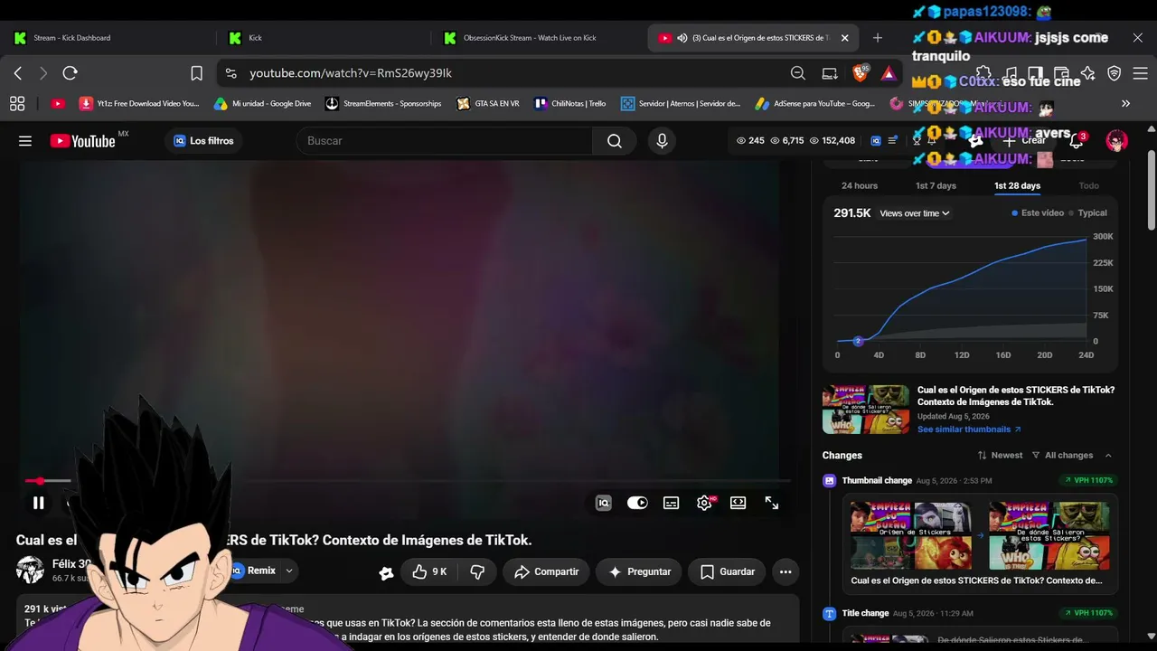The height and width of the screenshot is (651, 1157).
Task: Open the Yt1z Free Download Video bookmark
Action: tap(139, 103)
